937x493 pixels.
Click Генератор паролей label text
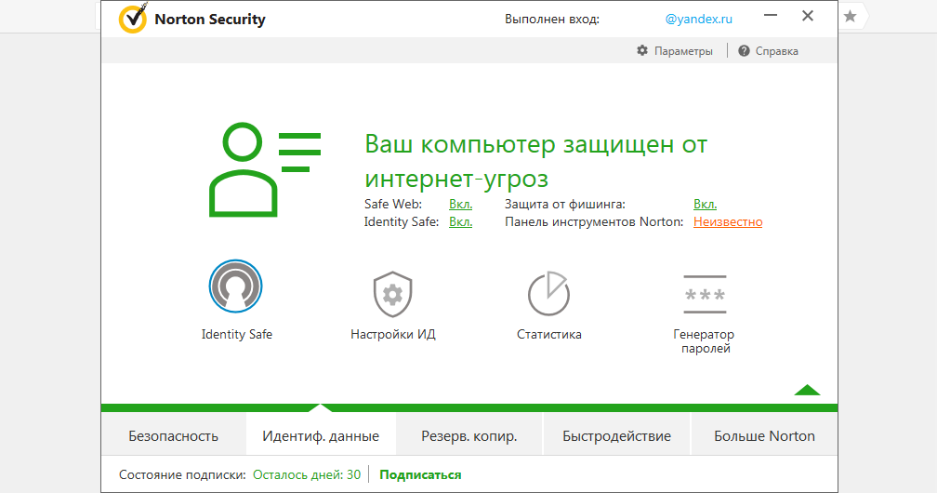point(704,341)
